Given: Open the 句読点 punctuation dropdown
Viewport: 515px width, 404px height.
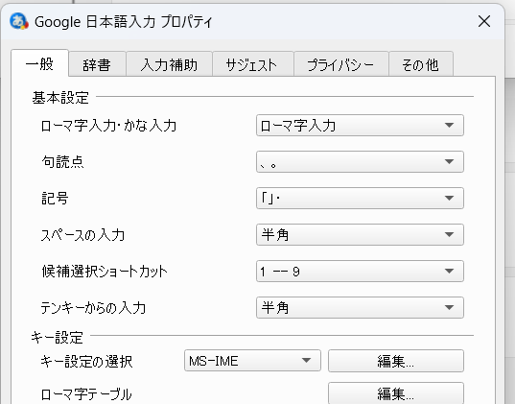Looking at the screenshot, I should (360, 162).
